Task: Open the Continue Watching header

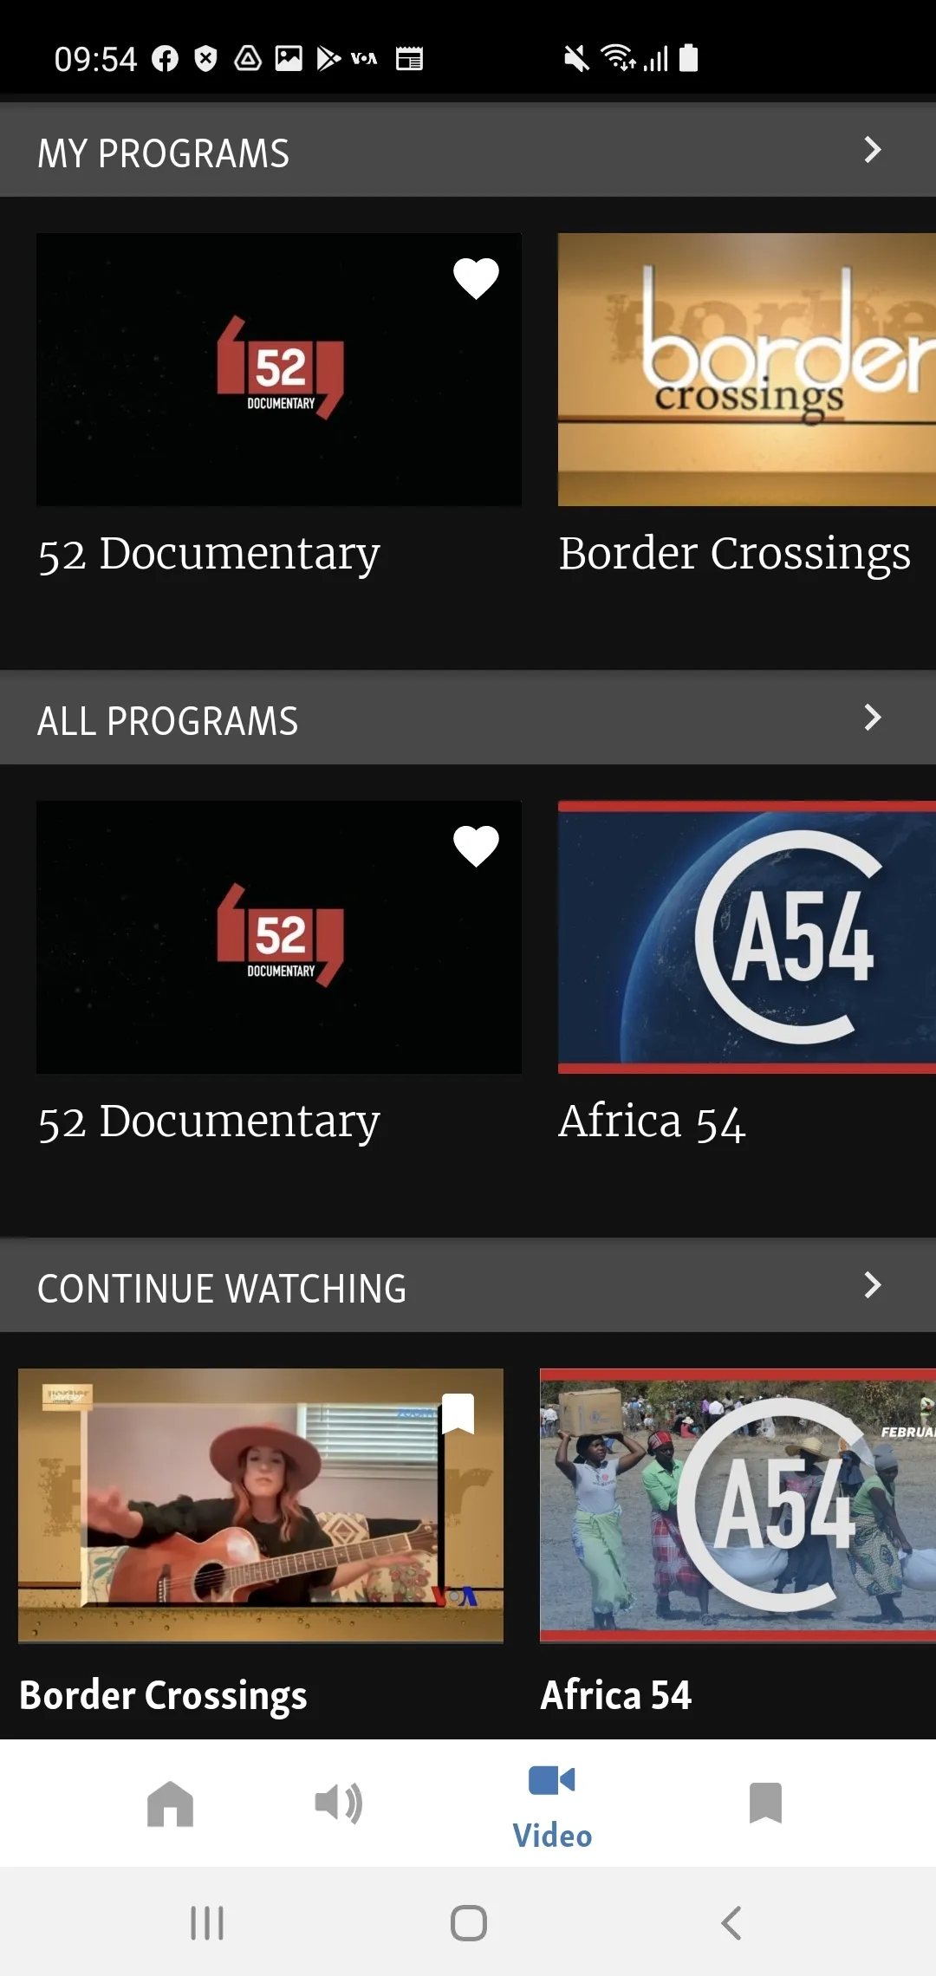Action: (468, 1286)
